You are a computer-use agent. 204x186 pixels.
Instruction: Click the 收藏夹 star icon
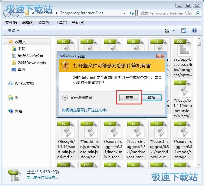tap(11, 42)
